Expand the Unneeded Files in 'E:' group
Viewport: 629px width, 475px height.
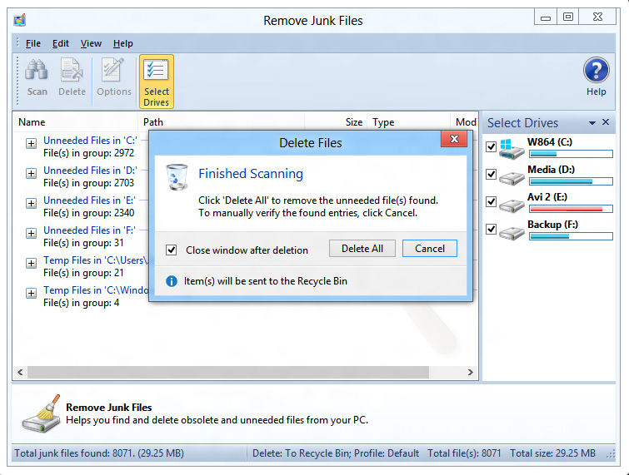tap(32, 204)
